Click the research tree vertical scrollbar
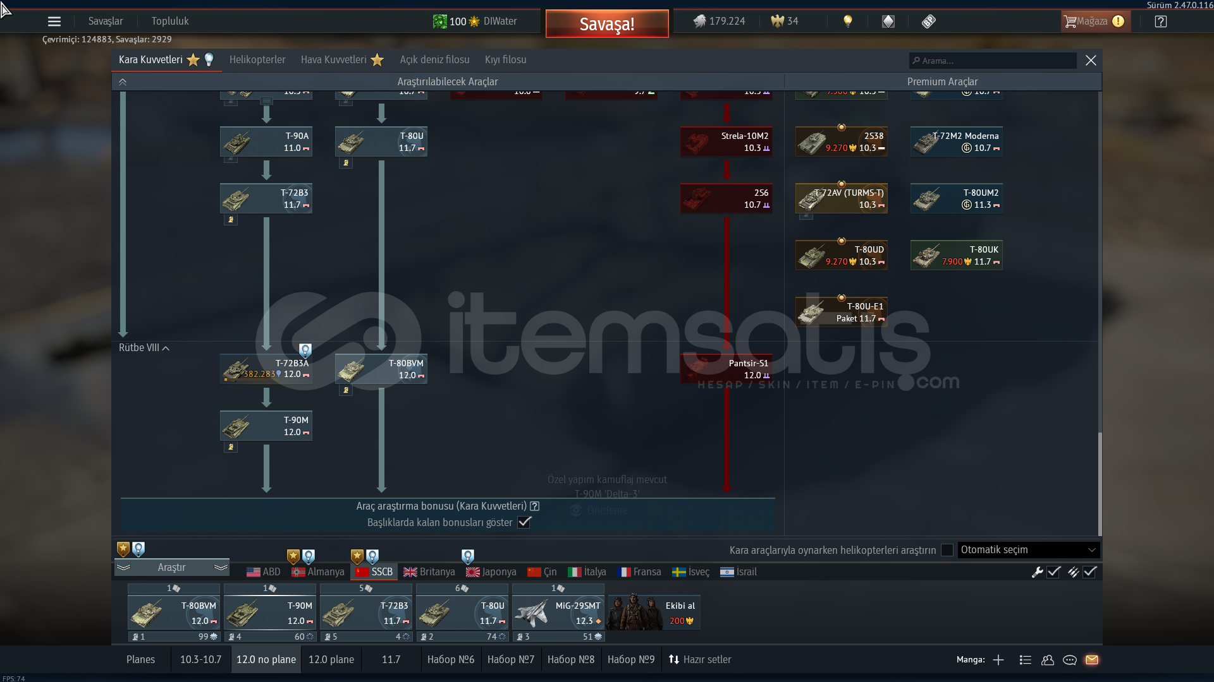 1100,483
